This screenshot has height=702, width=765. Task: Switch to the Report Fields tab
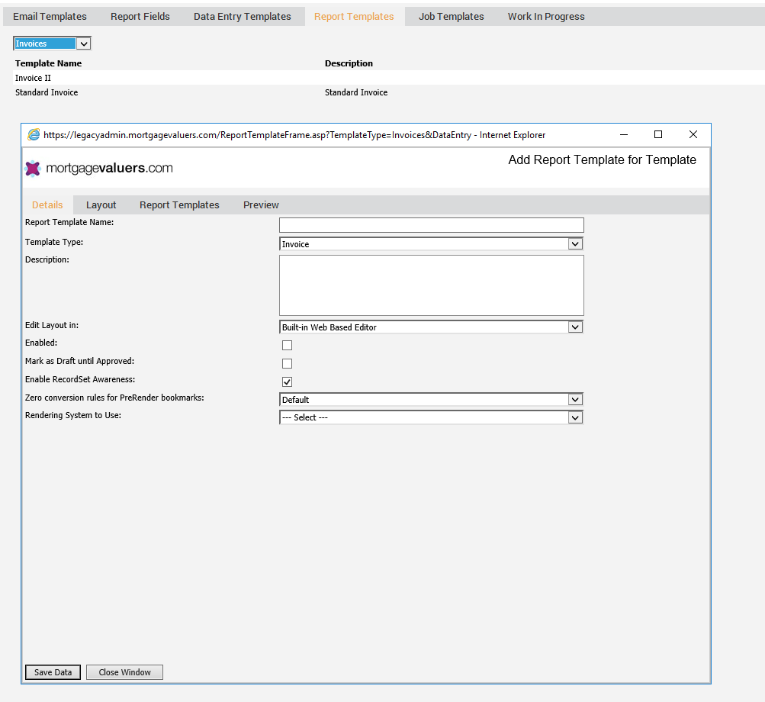(x=140, y=17)
